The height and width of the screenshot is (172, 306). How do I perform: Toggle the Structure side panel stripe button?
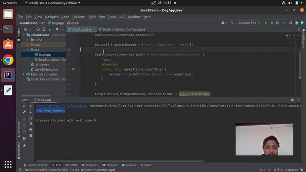pyautogui.click(x=19, y=129)
